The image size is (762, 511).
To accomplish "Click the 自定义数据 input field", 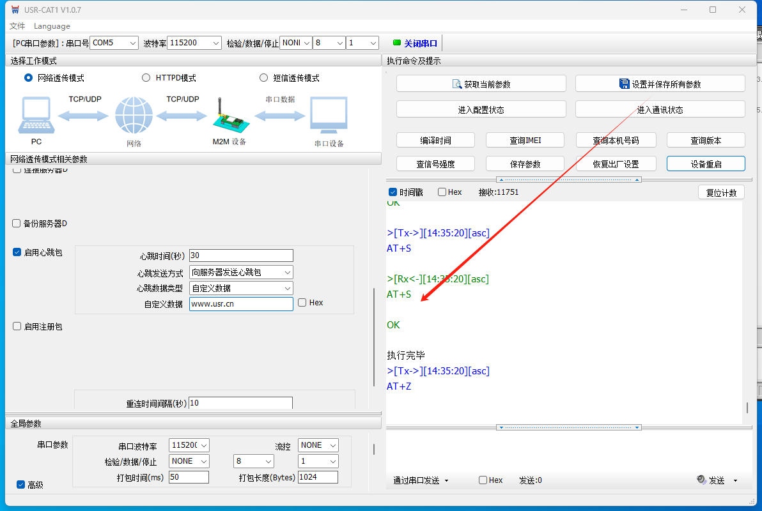I will tap(240, 304).
